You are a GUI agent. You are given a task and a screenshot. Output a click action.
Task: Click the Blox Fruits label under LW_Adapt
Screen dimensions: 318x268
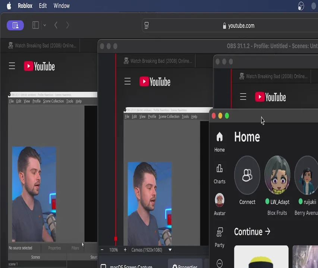coord(277,213)
